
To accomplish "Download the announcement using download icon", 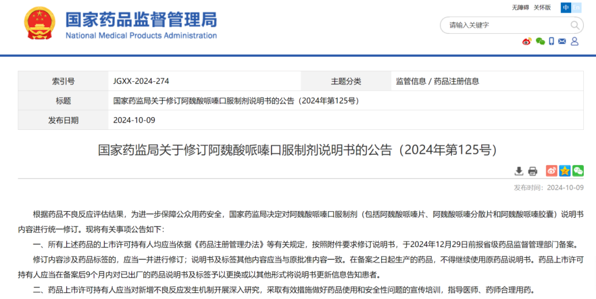I will pyautogui.click(x=519, y=171).
